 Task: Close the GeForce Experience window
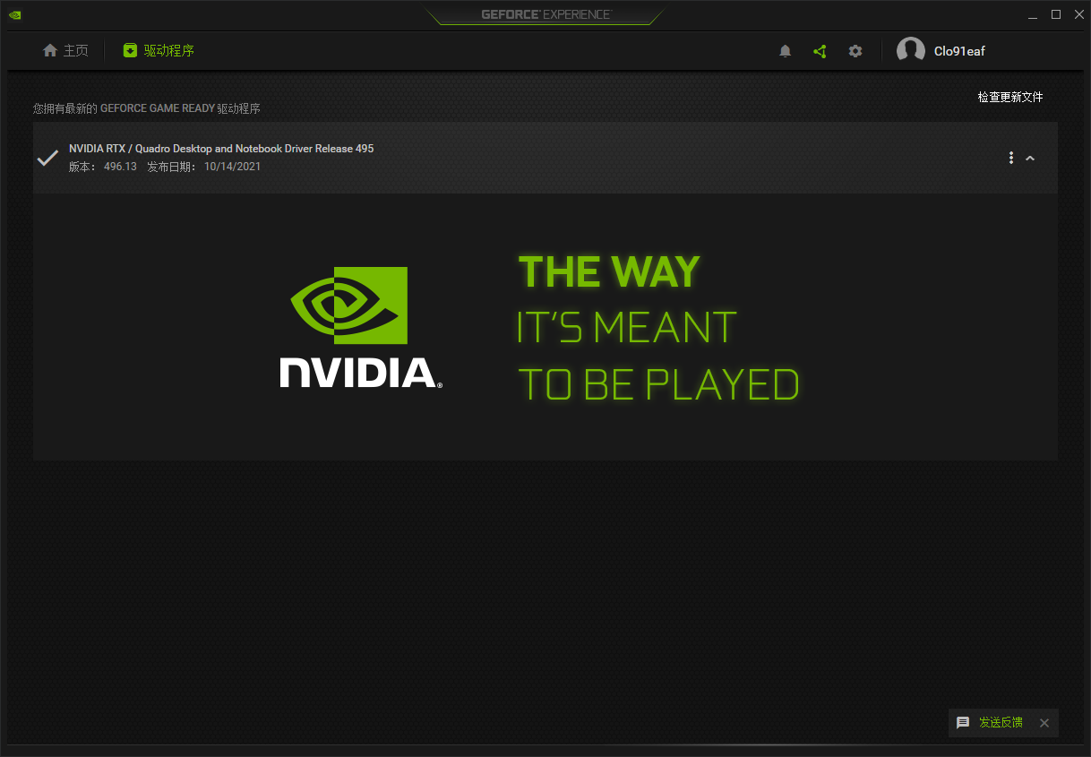point(1078,14)
